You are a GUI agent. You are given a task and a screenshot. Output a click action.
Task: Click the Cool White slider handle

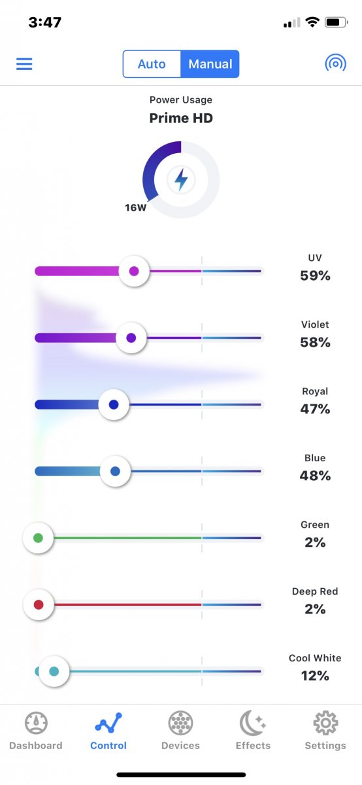click(x=54, y=671)
